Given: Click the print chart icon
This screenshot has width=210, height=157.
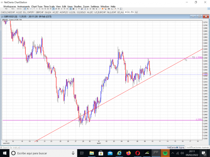Looking at the screenshot, I should (109, 9).
